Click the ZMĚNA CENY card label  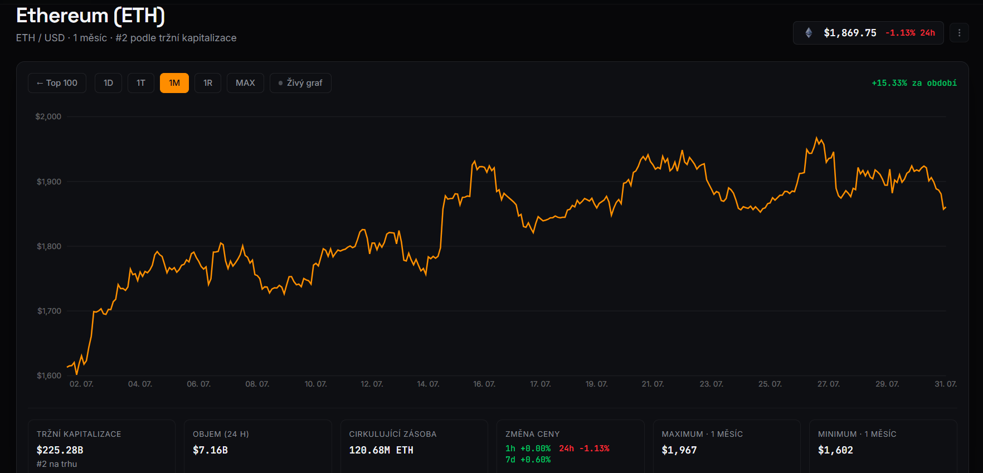533,434
